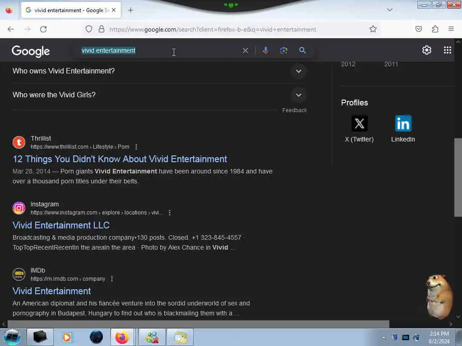Screen dimensions: 462x346
Task: Open 'Vivid Entertainment LLC' Instagram result
Action: [61, 225]
